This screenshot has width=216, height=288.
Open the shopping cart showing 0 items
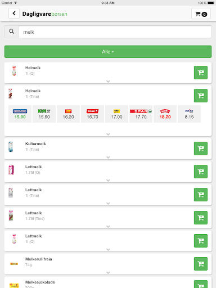[x=201, y=13]
